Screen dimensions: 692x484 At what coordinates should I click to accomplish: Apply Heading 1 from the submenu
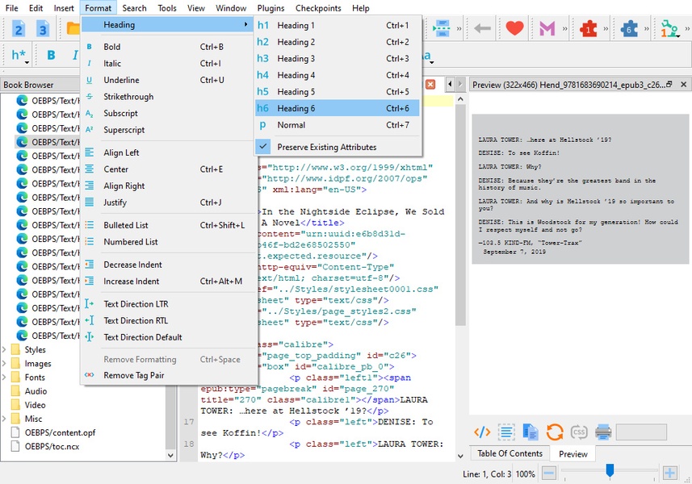pos(338,26)
